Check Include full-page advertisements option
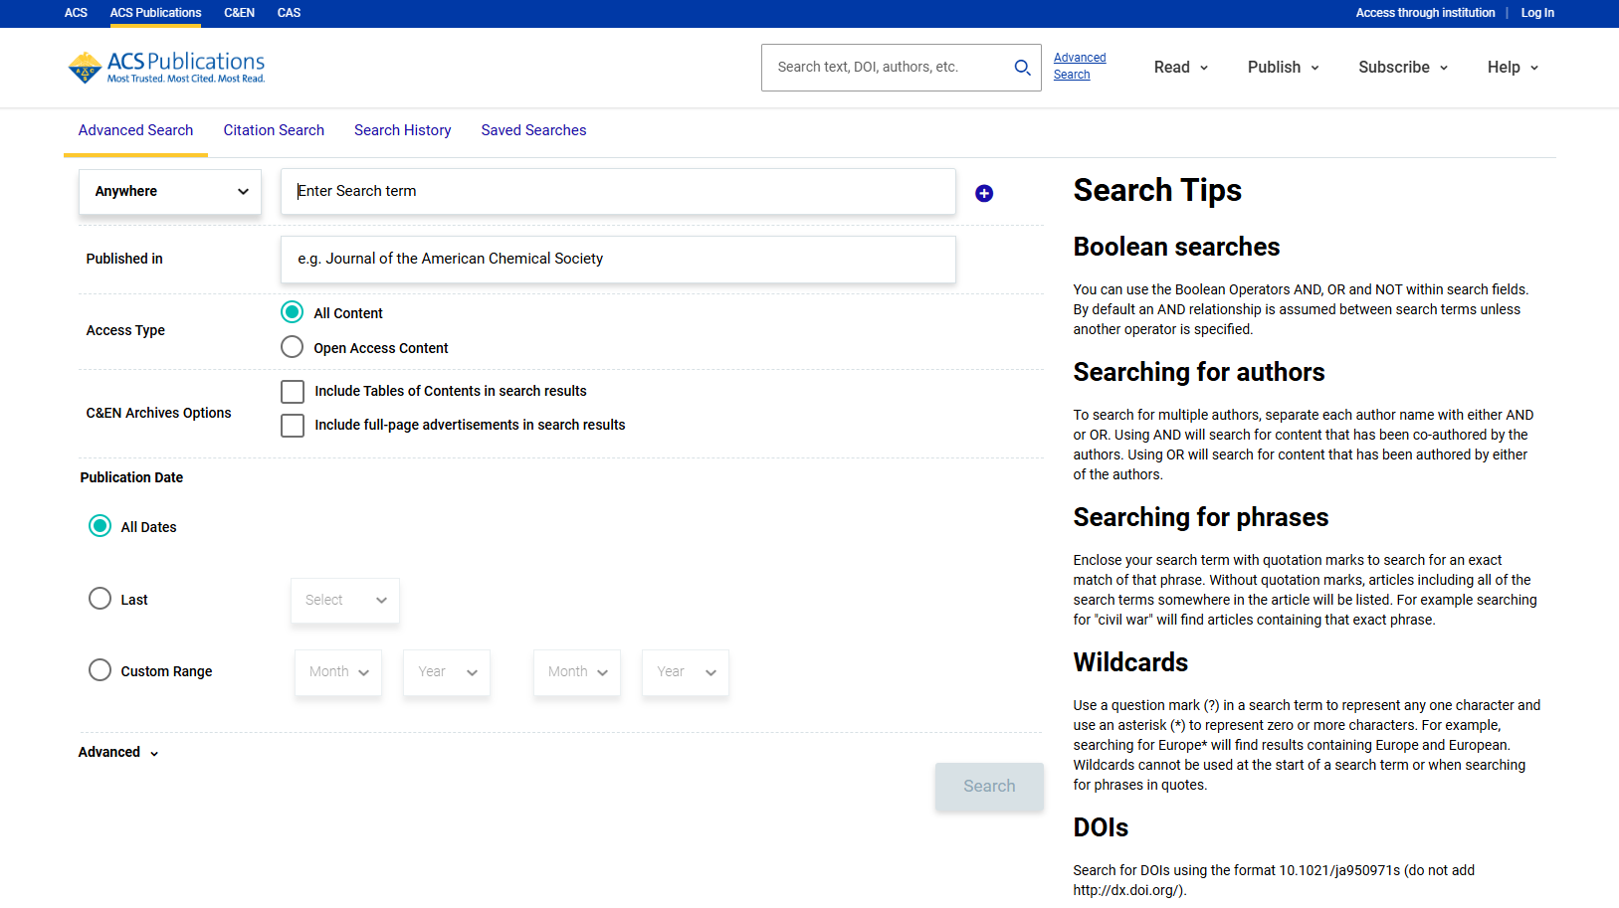The width and height of the screenshot is (1619, 908). (293, 425)
